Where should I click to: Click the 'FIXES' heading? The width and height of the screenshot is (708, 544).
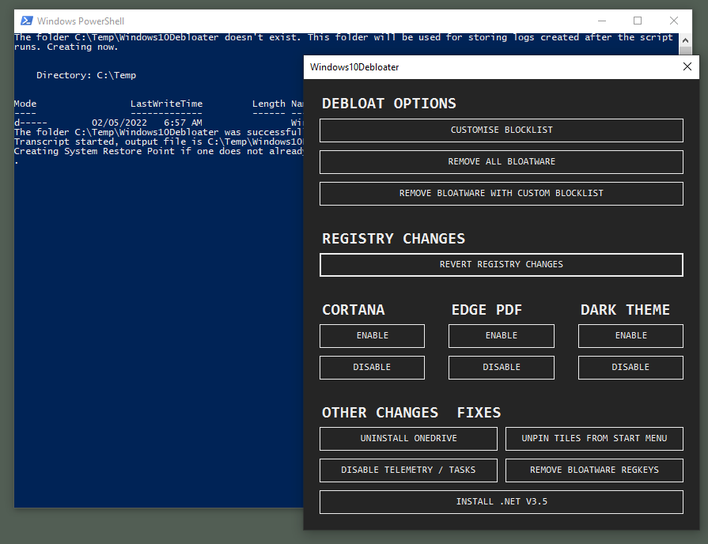click(479, 413)
